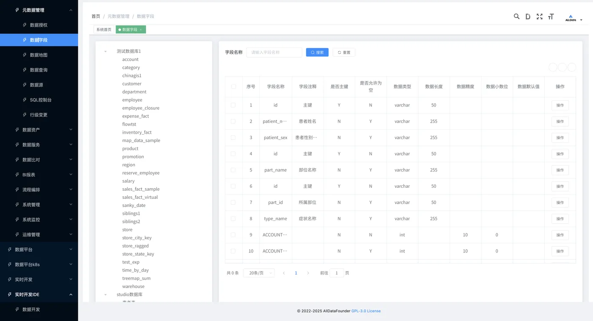
Task: Click the lightning icon beside 数据字段
Action: coord(25,40)
